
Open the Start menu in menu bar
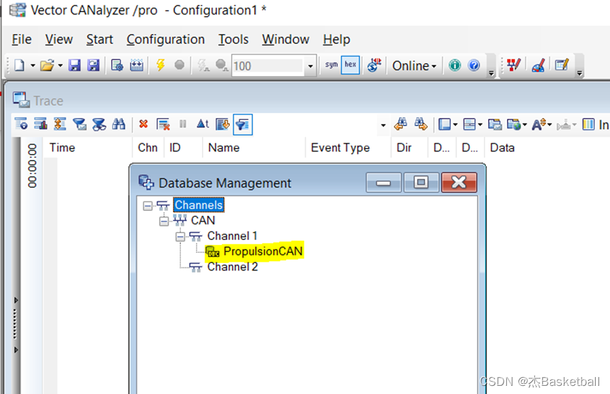[x=100, y=39]
